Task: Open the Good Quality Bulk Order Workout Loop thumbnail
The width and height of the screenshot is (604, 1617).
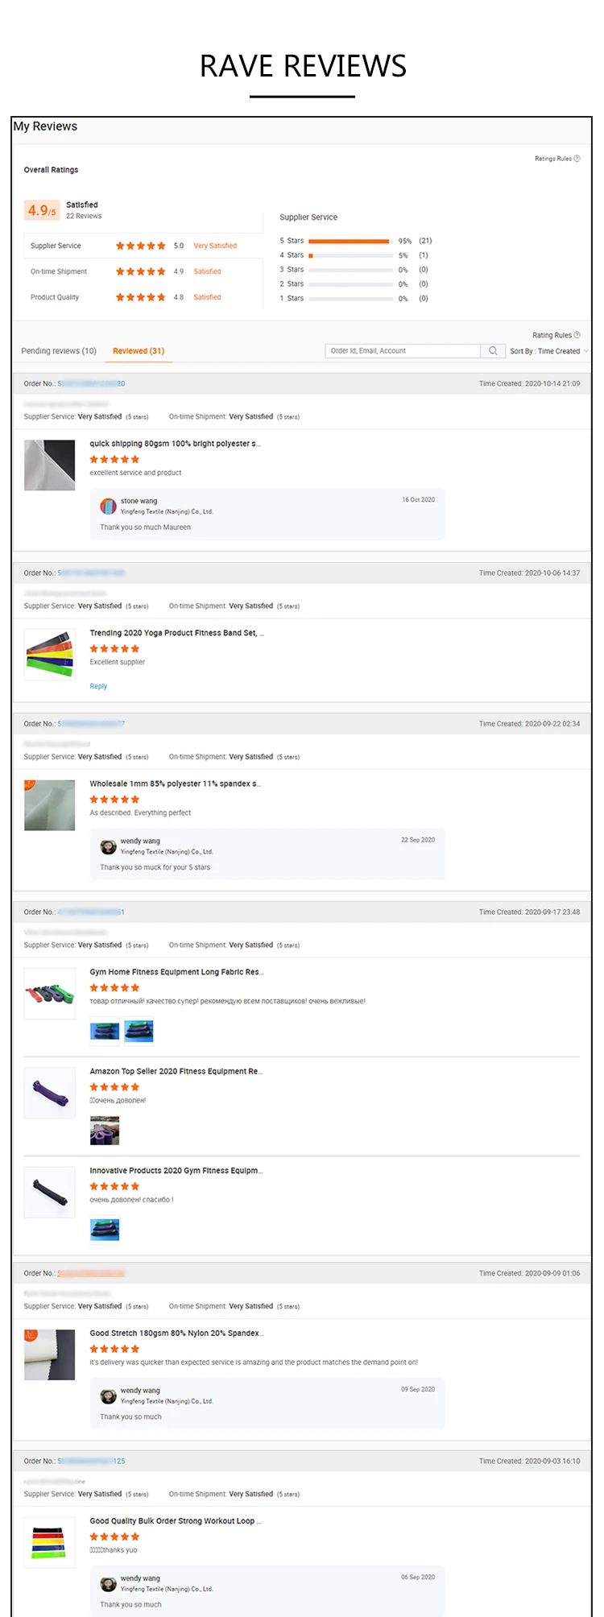Action: pos(49,1541)
